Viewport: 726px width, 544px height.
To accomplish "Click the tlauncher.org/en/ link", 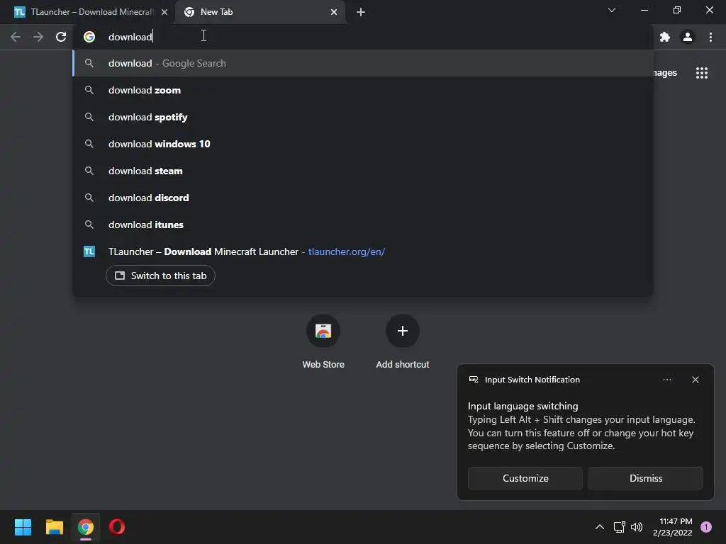I will pos(346,251).
